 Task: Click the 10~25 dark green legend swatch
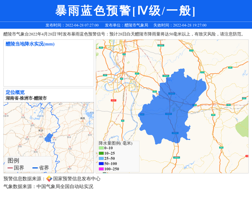click(101, 154)
